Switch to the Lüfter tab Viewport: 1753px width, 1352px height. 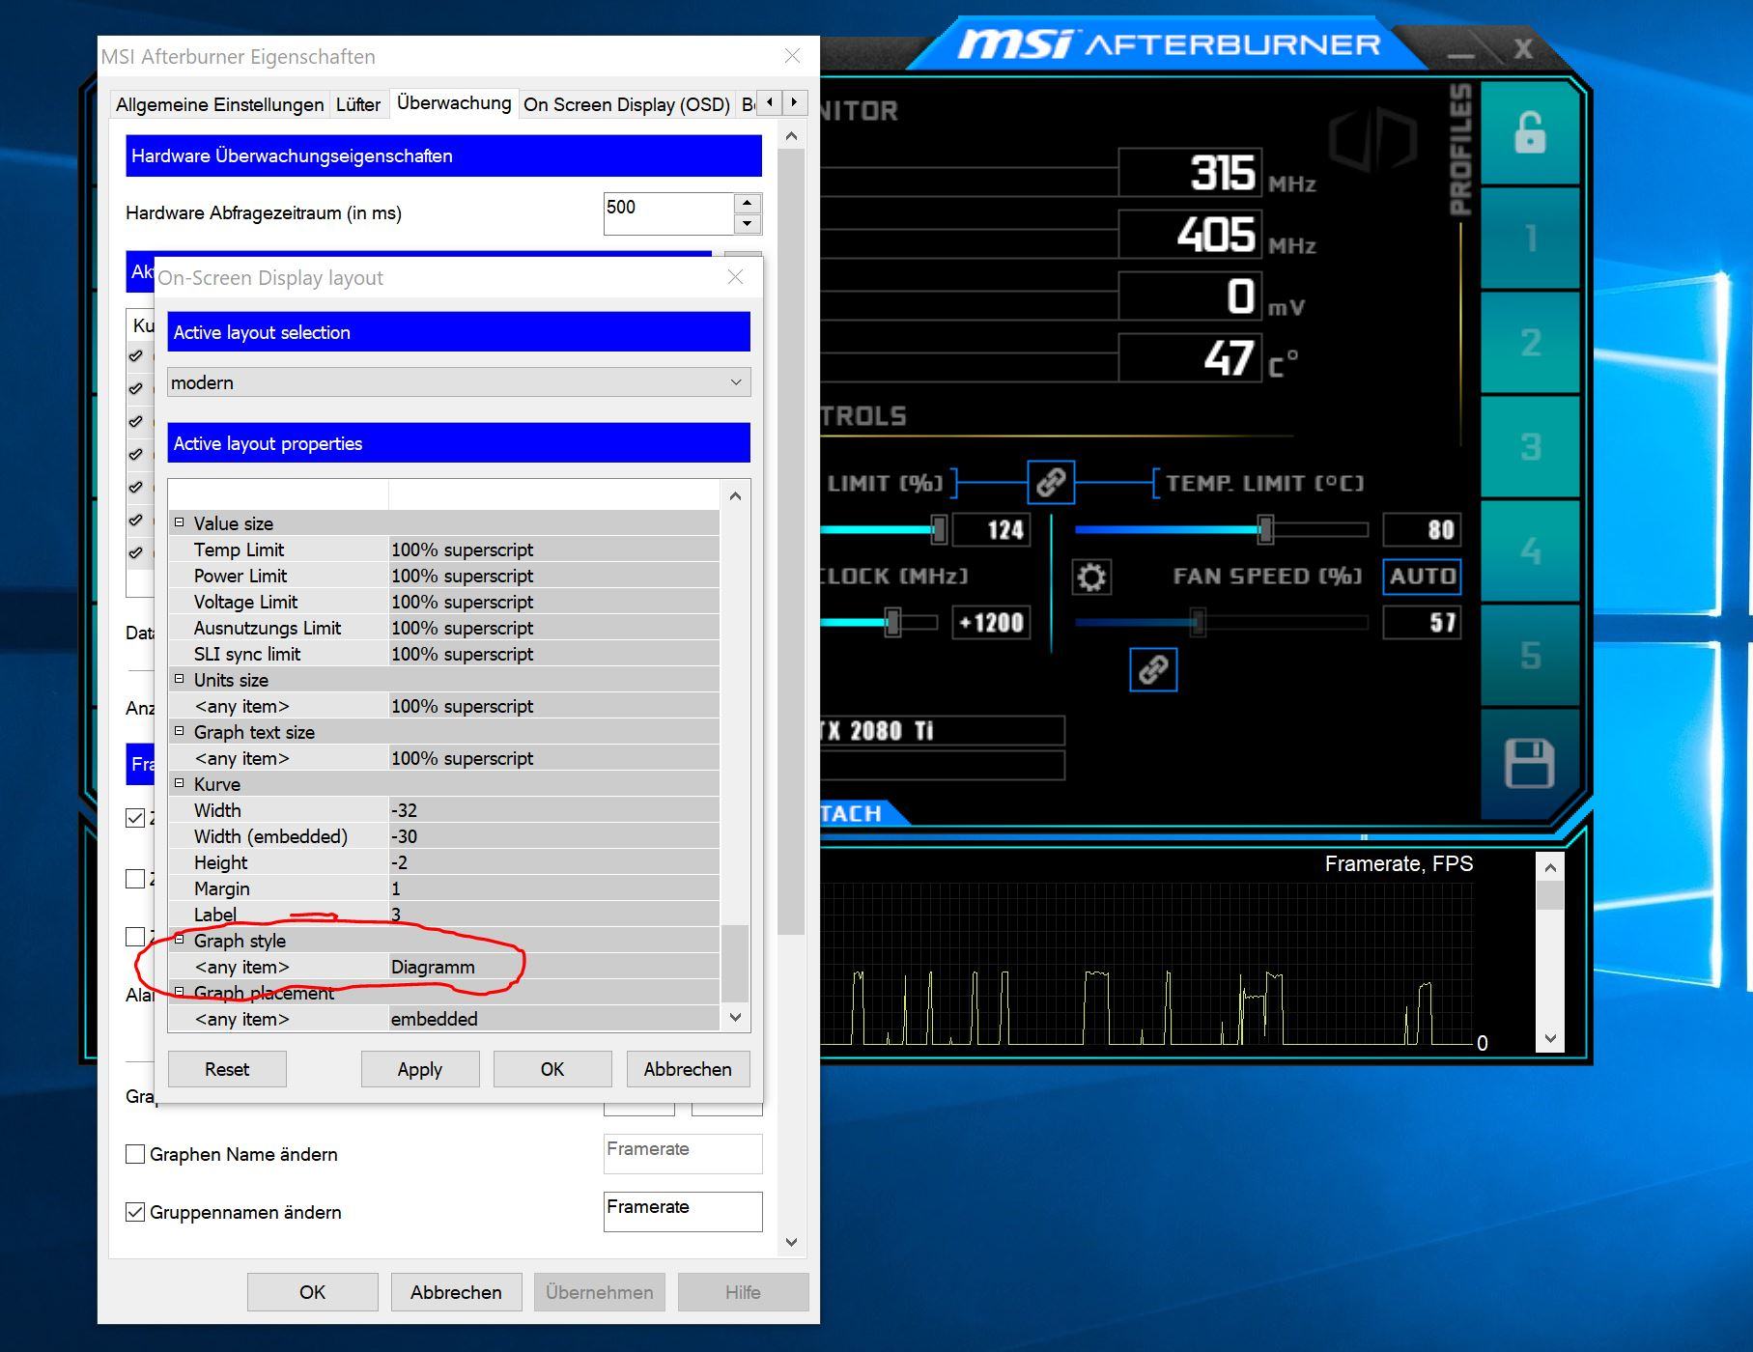click(x=357, y=104)
